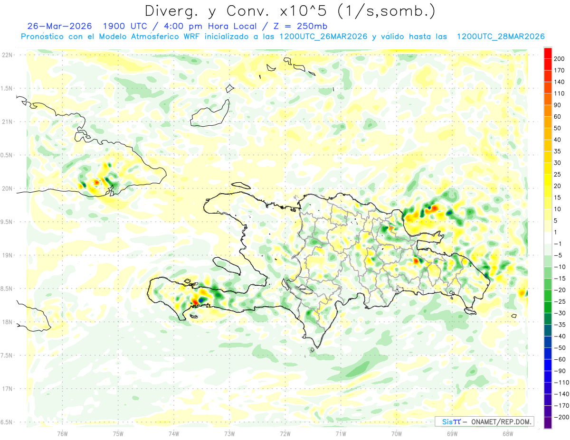Pick the green swatch between -20 and -25

point(548,296)
